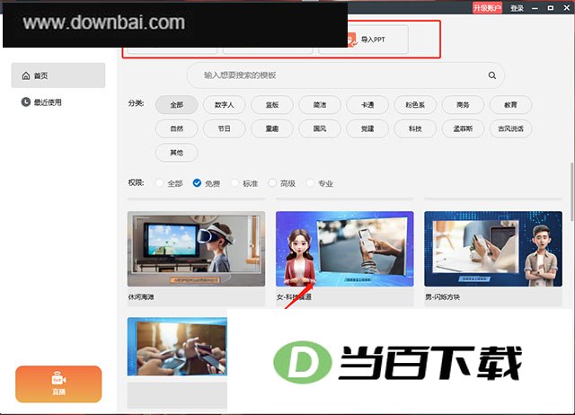Click the home icon beside 首页

tap(26, 75)
